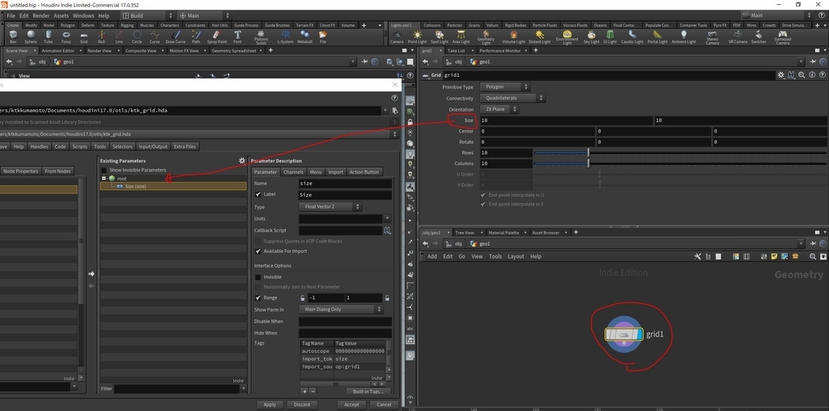Click the Cancel button
Viewport: 829px width, 411px height.
(x=384, y=405)
